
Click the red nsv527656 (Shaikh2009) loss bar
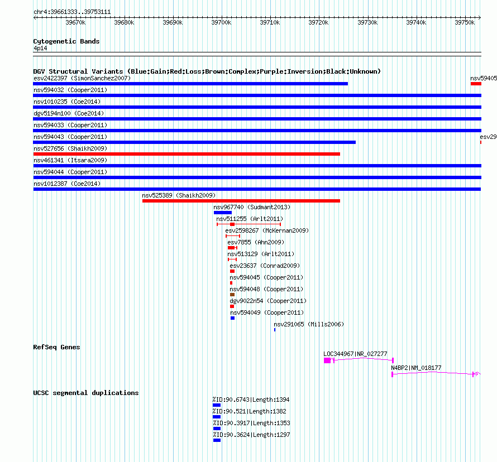click(187, 154)
